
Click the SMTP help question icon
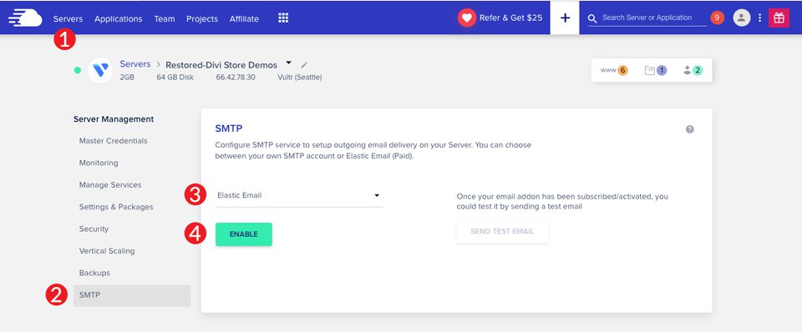[x=689, y=129]
